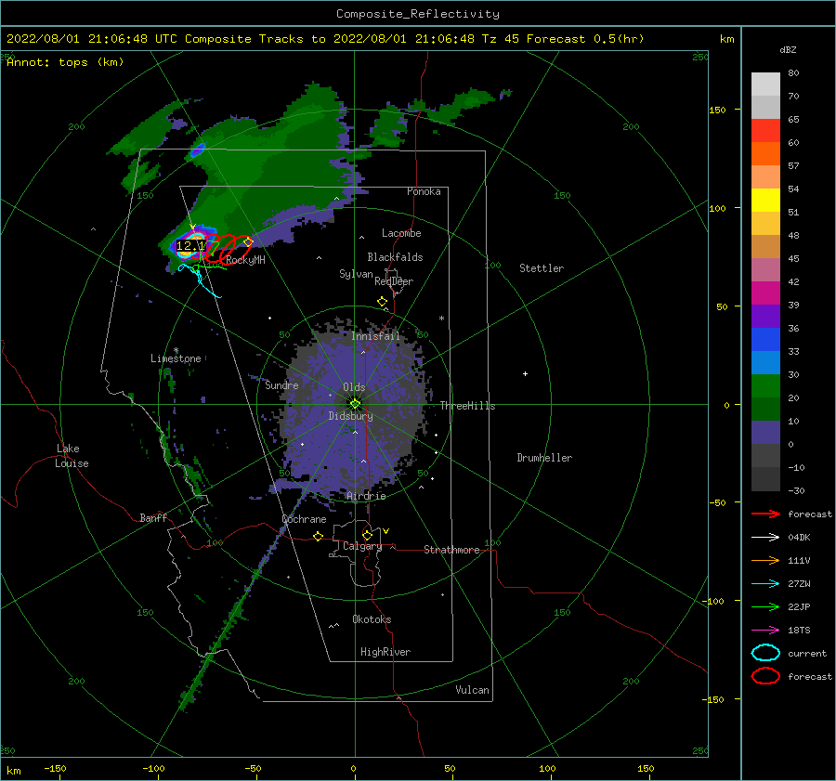Screen dimensions: 836x781
Task: Pick the magenta 39-42 dBZ swatch
Action: point(765,293)
